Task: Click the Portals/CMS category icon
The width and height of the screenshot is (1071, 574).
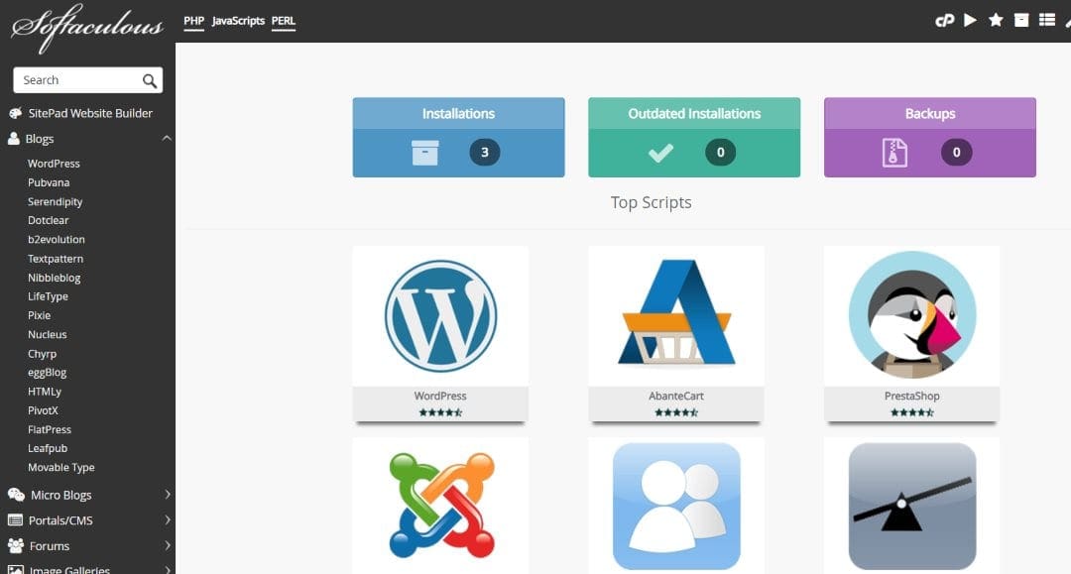Action: tap(15, 520)
